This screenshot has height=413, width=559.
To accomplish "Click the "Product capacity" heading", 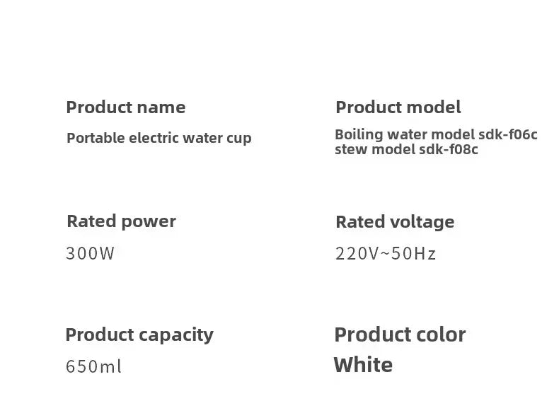I will pyautogui.click(x=139, y=335).
